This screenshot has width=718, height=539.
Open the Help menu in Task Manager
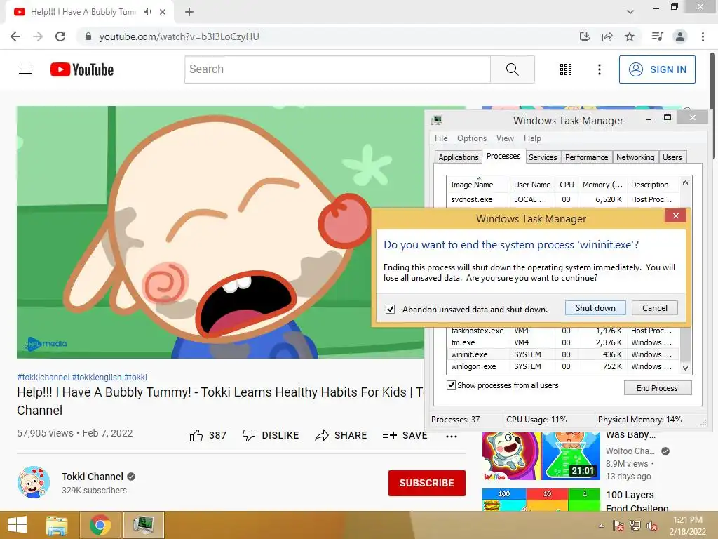point(532,138)
